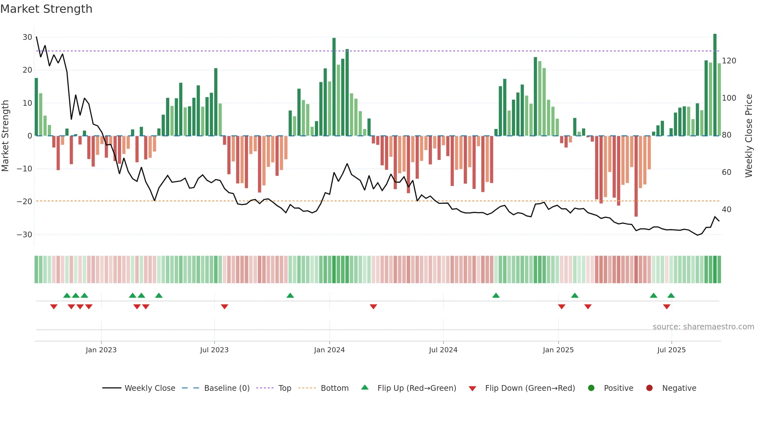Click the red Flip Down triangle legend icon
This screenshot has height=430, width=765.
pos(472,389)
